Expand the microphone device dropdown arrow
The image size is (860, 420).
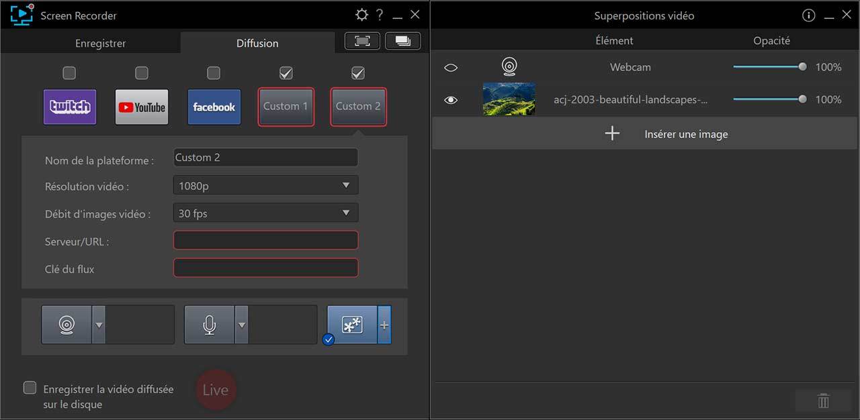241,325
